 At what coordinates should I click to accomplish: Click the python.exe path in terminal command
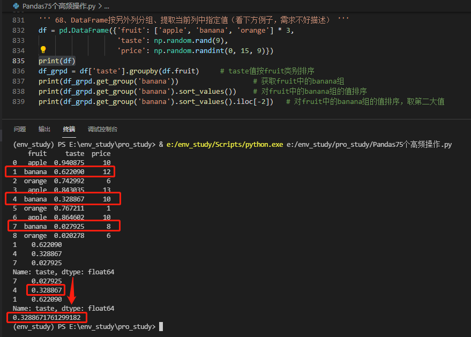[x=225, y=145]
